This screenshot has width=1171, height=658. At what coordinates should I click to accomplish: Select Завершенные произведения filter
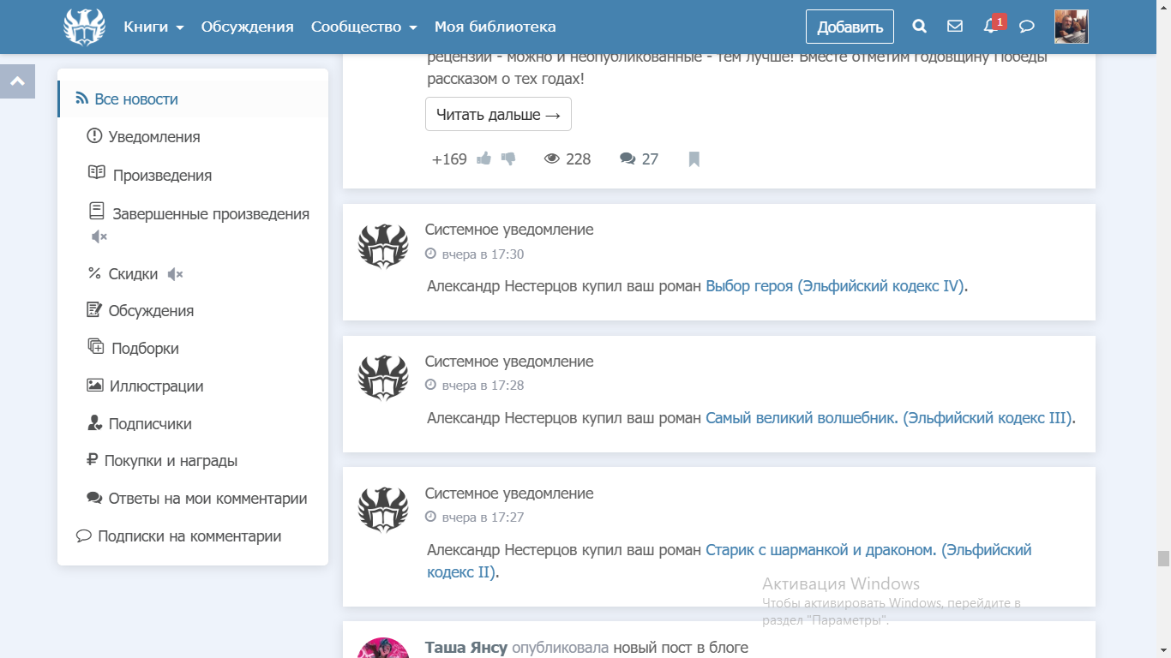[x=211, y=213]
